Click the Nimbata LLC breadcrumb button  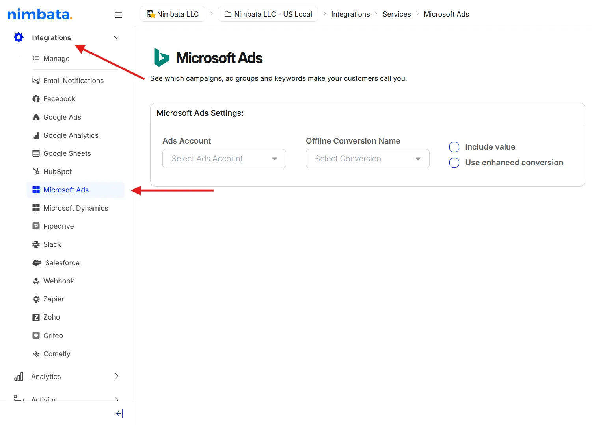tap(173, 14)
